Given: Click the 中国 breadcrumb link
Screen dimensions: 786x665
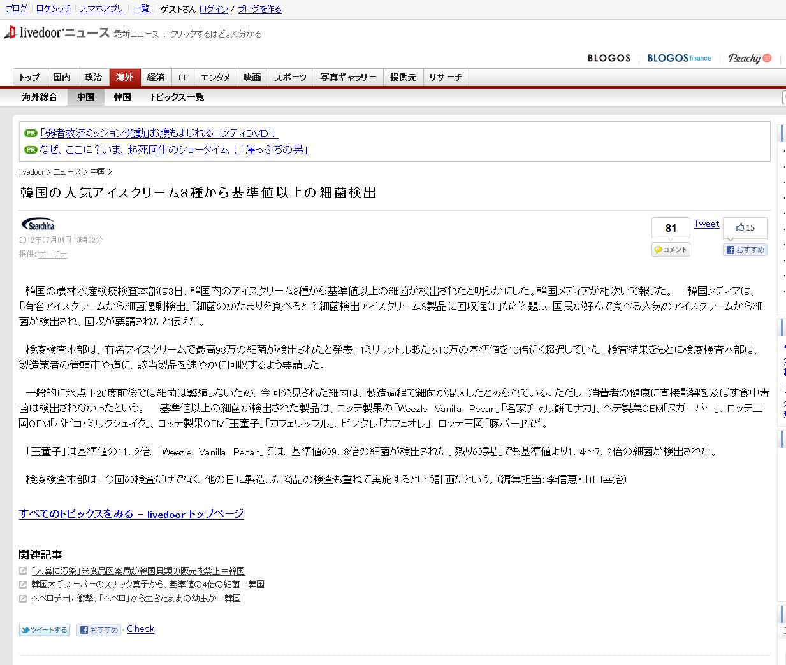Looking at the screenshot, I should point(98,172).
